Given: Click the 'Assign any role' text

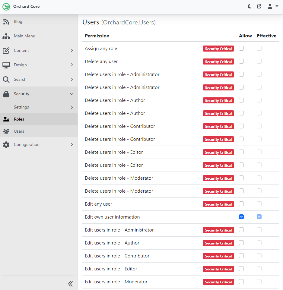Looking at the screenshot, I should click(101, 49).
